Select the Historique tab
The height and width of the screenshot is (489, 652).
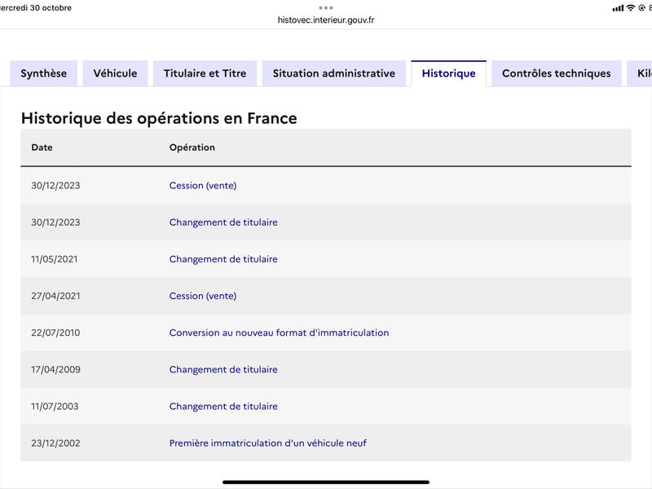449,73
